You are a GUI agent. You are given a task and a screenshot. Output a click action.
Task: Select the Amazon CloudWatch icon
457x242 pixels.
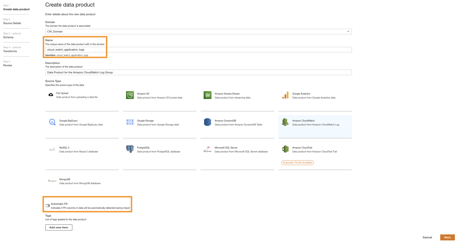point(285,122)
